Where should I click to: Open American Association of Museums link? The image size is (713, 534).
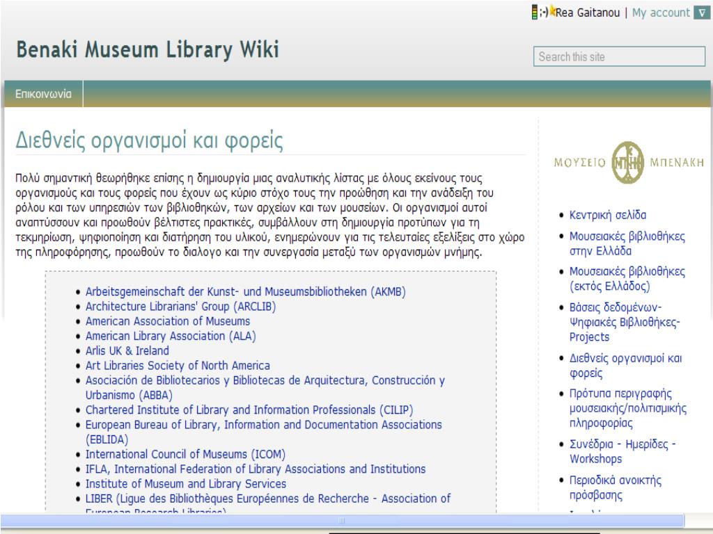168,321
